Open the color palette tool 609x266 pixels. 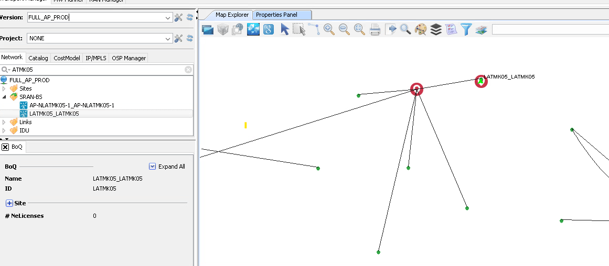[x=421, y=29]
